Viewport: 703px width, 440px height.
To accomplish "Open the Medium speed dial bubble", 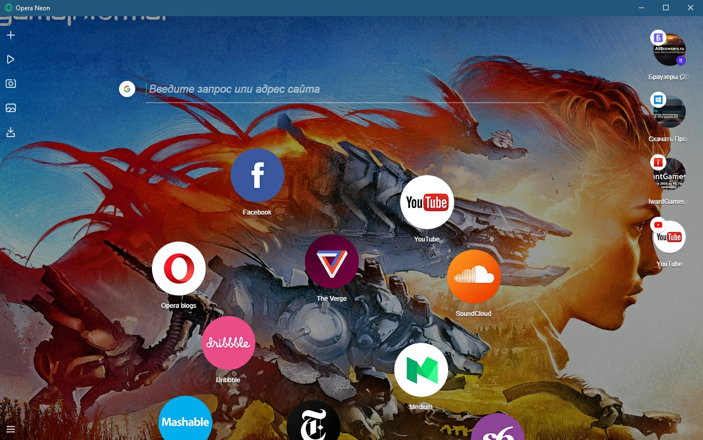I will pos(421,370).
